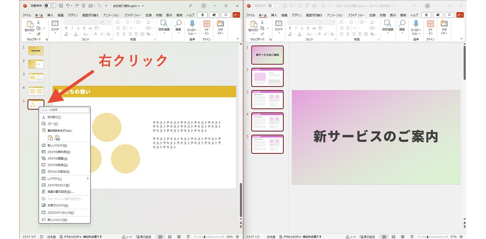Toggle hide slide (非表示スライド) in context menu
The width and height of the screenshot is (486, 239).
click(x=58, y=205)
